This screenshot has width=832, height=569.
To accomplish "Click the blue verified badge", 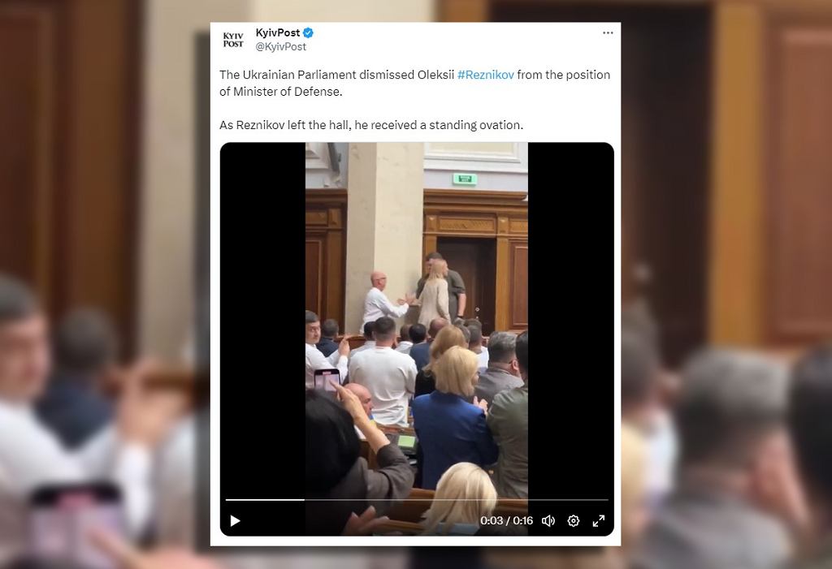I will (x=308, y=33).
